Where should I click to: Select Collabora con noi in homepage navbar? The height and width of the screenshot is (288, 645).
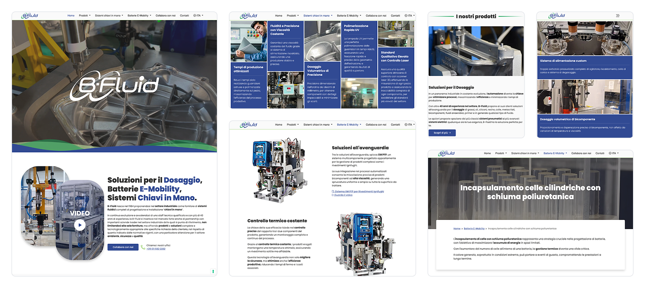click(166, 16)
